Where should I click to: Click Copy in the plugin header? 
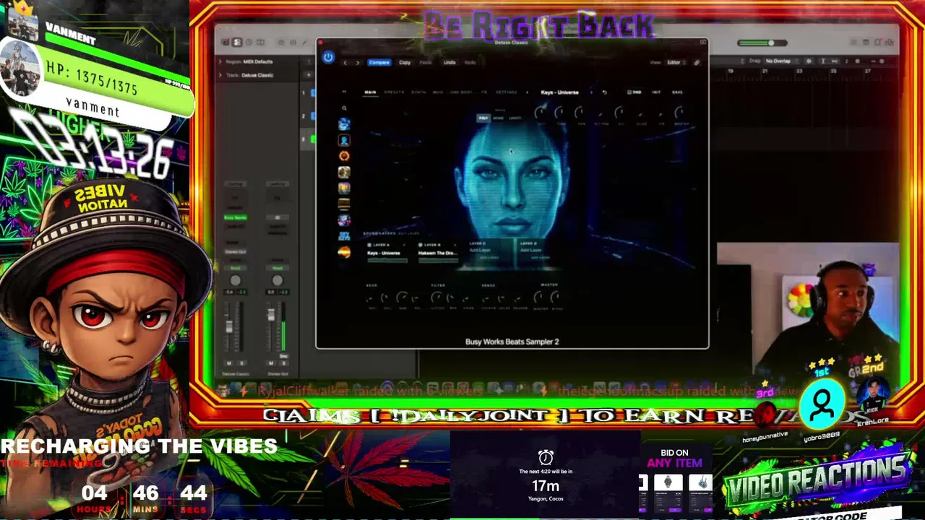[405, 63]
